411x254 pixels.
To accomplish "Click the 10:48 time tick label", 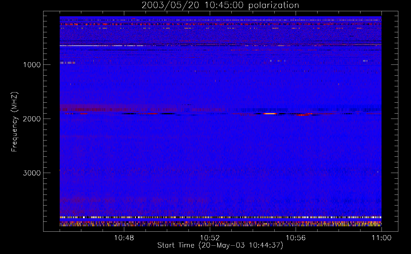I will click(x=124, y=238).
